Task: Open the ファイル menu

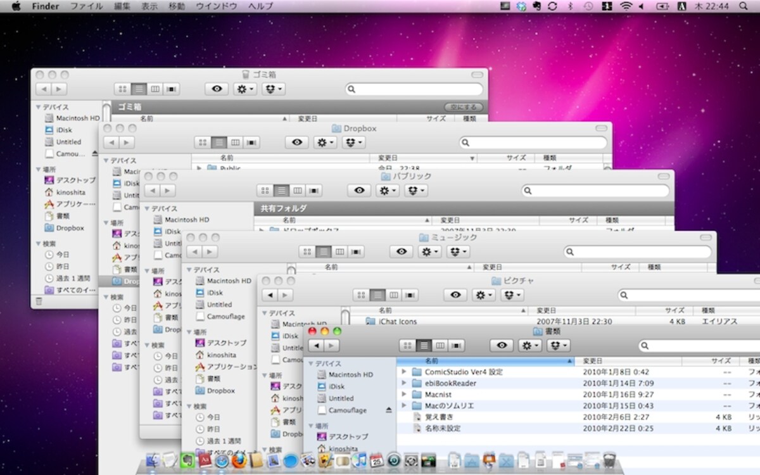Action: (x=87, y=6)
